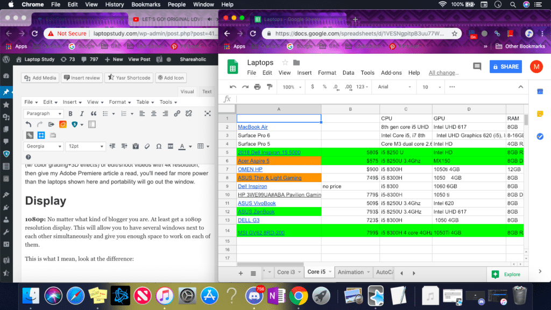Toggle bold formatting in the post editor
The width and height of the screenshot is (551, 310).
70,114
